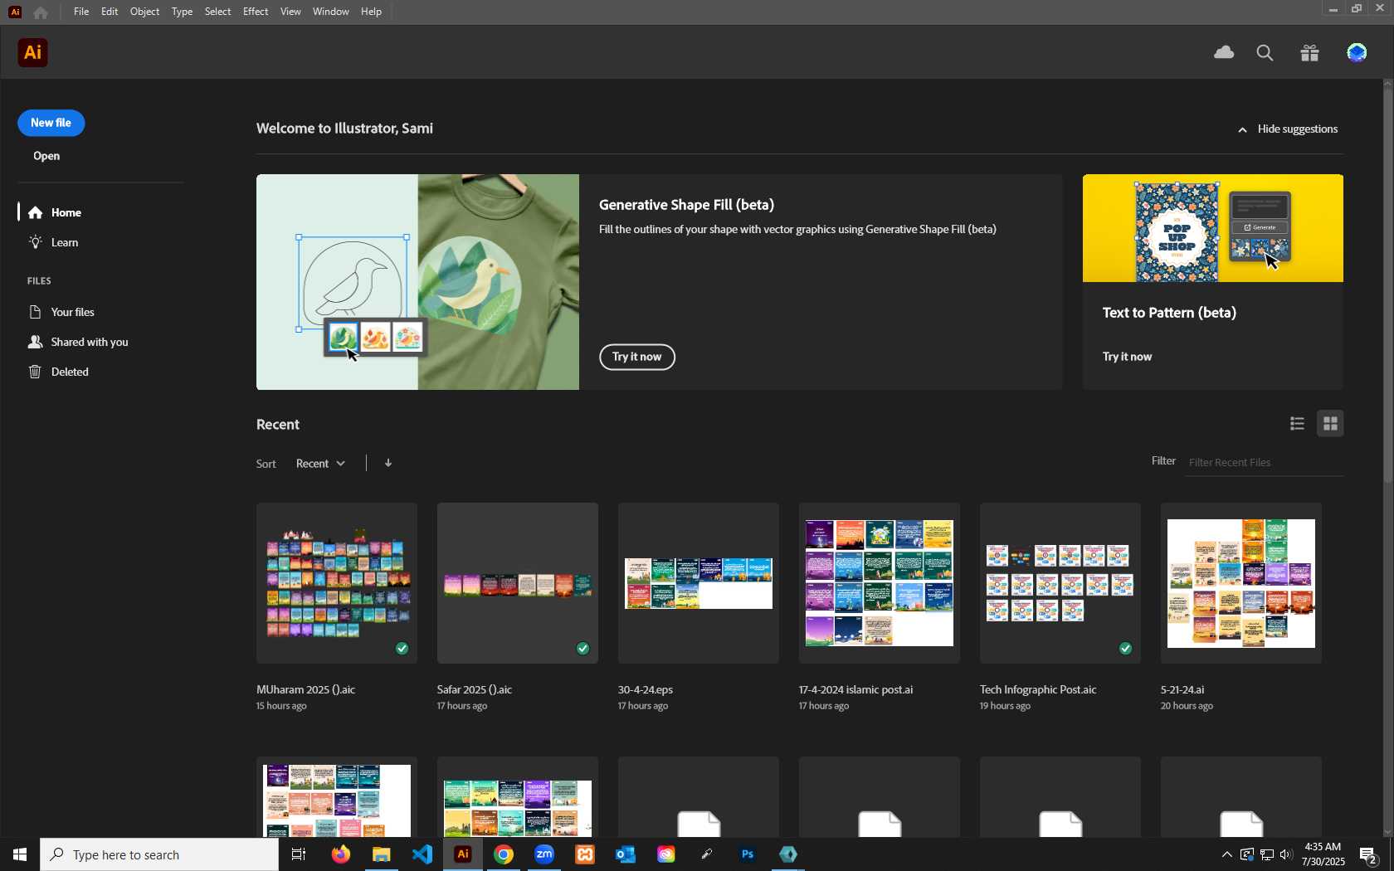
Task: Click Try it now for Text to Pattern
Action: point(1127,357)
